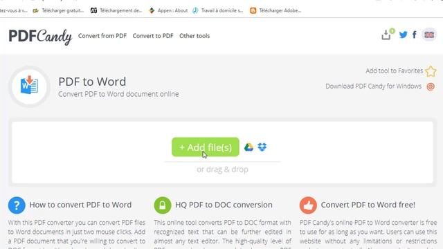
Task: Click the Add tool to Favorites star
Action: point(431,71)
